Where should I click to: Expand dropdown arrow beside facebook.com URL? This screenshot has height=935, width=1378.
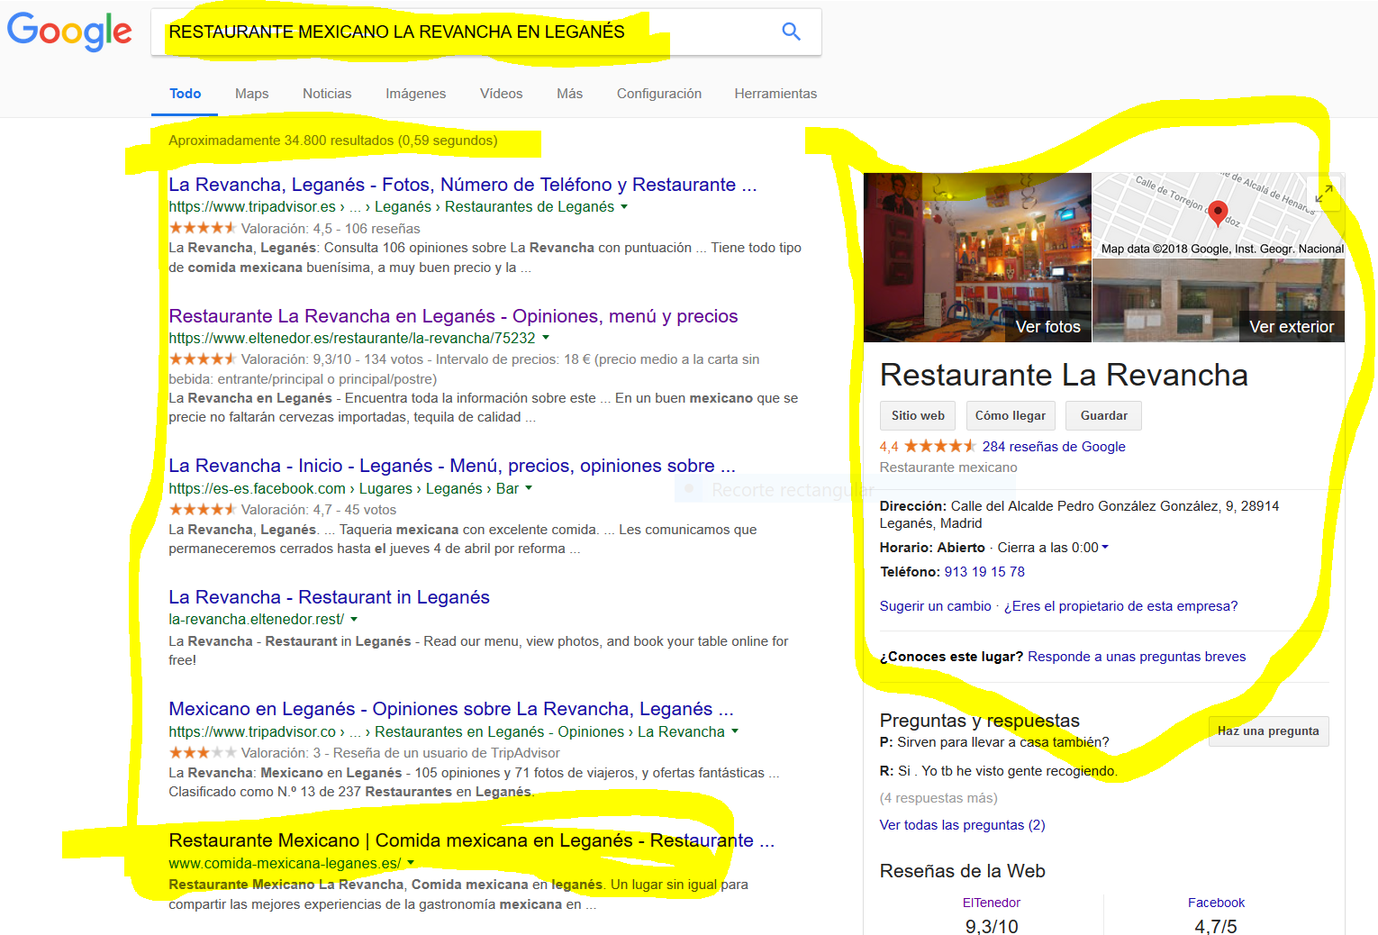pyautogui.click(x=529, y=489)
